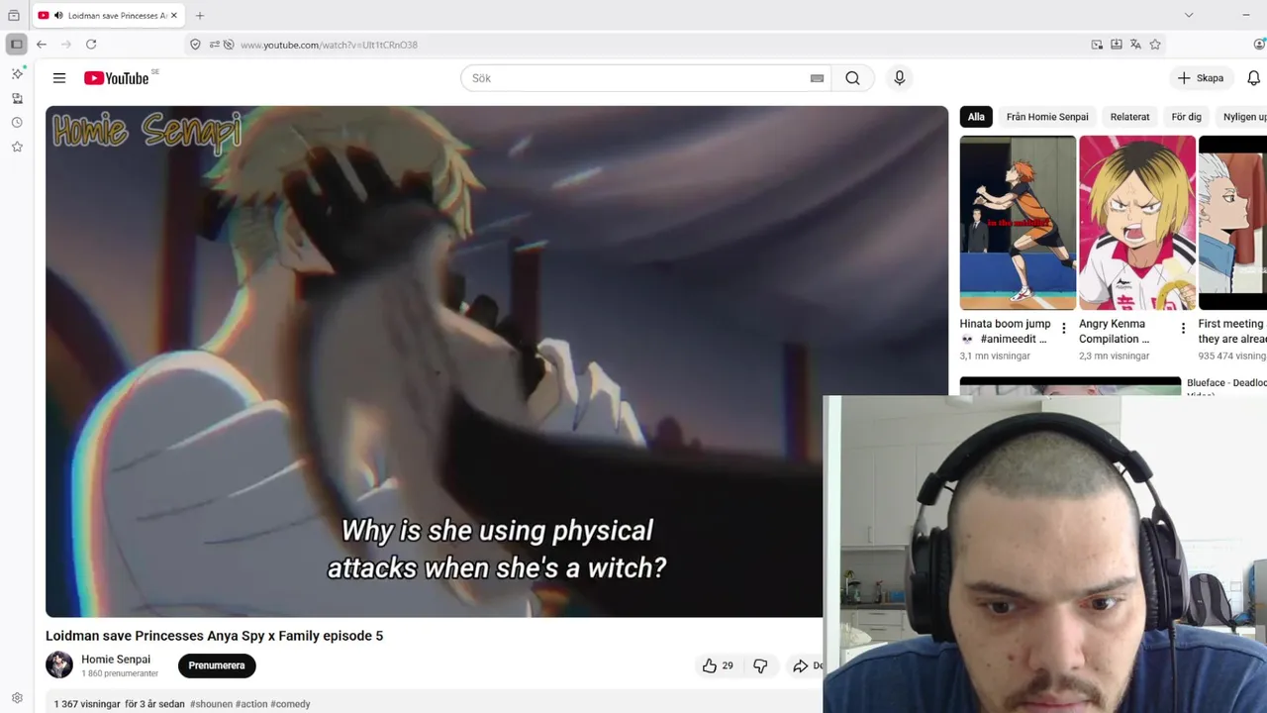The height and width of the screenshot is (713, 1267).
Task: Open options for Angry Kenma Compilation video
Action: click(1183, 329)
